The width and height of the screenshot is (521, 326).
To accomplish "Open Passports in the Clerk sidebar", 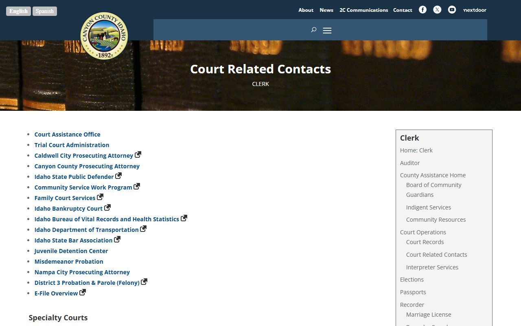I will [x=413, y=292].
